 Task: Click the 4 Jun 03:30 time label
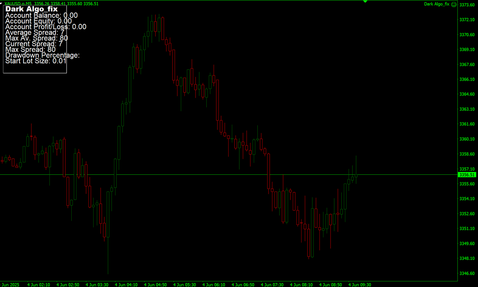pos(97,285)
